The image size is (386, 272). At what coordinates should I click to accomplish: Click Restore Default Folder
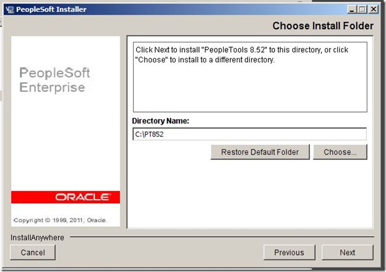[260, 152]
